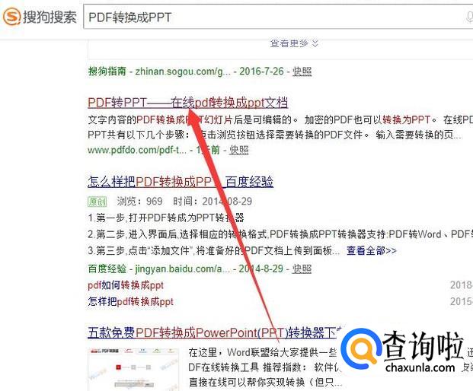Open the chaxunla magnifier logo

pos(361,351)
